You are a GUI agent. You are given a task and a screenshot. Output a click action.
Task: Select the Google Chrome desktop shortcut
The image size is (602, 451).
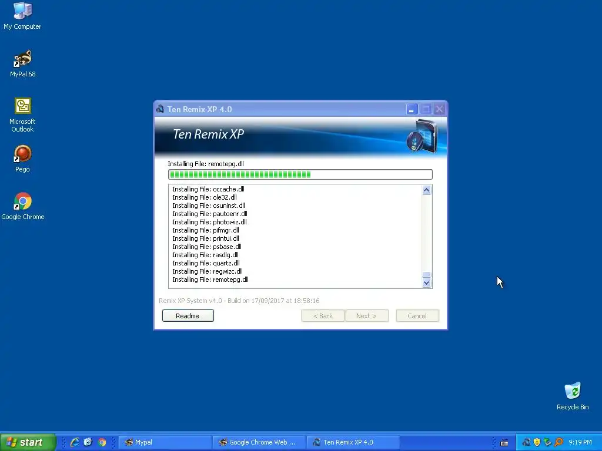pyautogui.click(x=23, y=206)
